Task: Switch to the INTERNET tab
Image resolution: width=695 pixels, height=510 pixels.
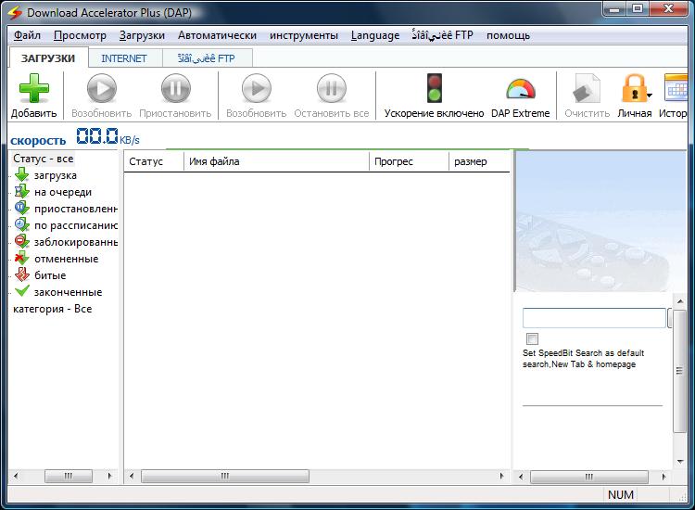Action: [124, 58]
